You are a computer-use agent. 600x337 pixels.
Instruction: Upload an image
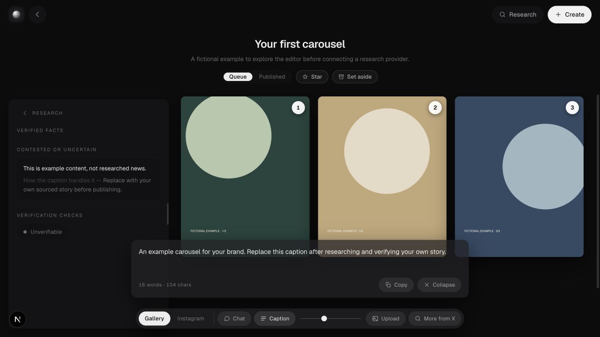tap(386, 318)
